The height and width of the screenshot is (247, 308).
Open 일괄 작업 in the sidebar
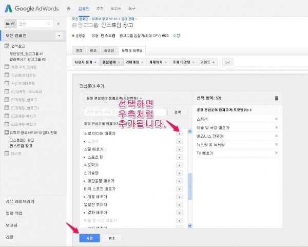14,213
